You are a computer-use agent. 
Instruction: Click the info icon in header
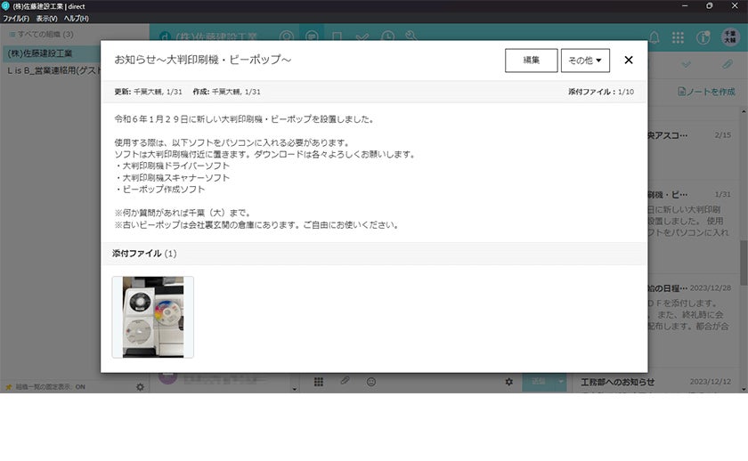pyautogui.click(x=703, y=37)
